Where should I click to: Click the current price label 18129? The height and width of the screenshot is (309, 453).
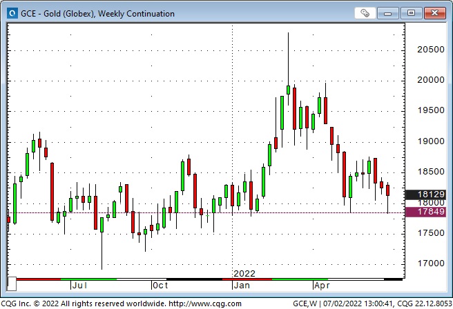pos(425,195)
